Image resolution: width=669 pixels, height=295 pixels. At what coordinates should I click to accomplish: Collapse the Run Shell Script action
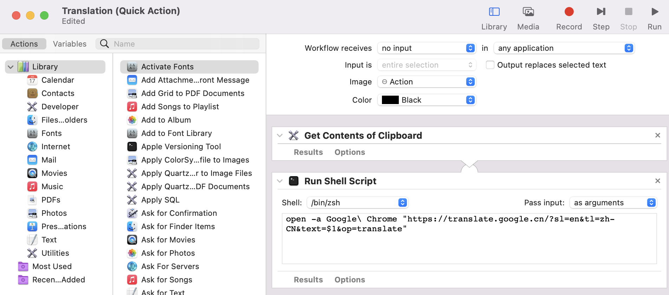tap(280, 181)
